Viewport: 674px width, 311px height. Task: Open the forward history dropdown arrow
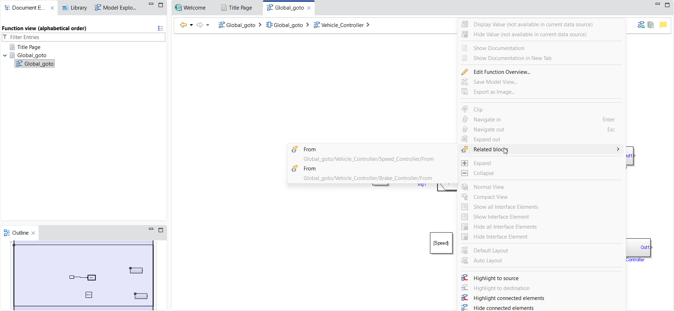tap(208, 25)
